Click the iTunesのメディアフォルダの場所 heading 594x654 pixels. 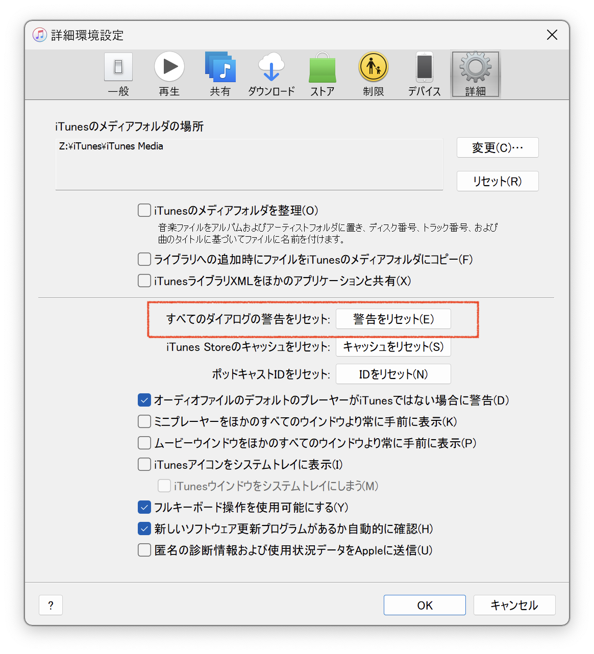pos(130,126)
